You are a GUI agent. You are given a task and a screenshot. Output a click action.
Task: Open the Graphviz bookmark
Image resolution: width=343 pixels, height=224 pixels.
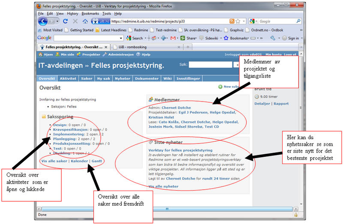coord(234,30)
